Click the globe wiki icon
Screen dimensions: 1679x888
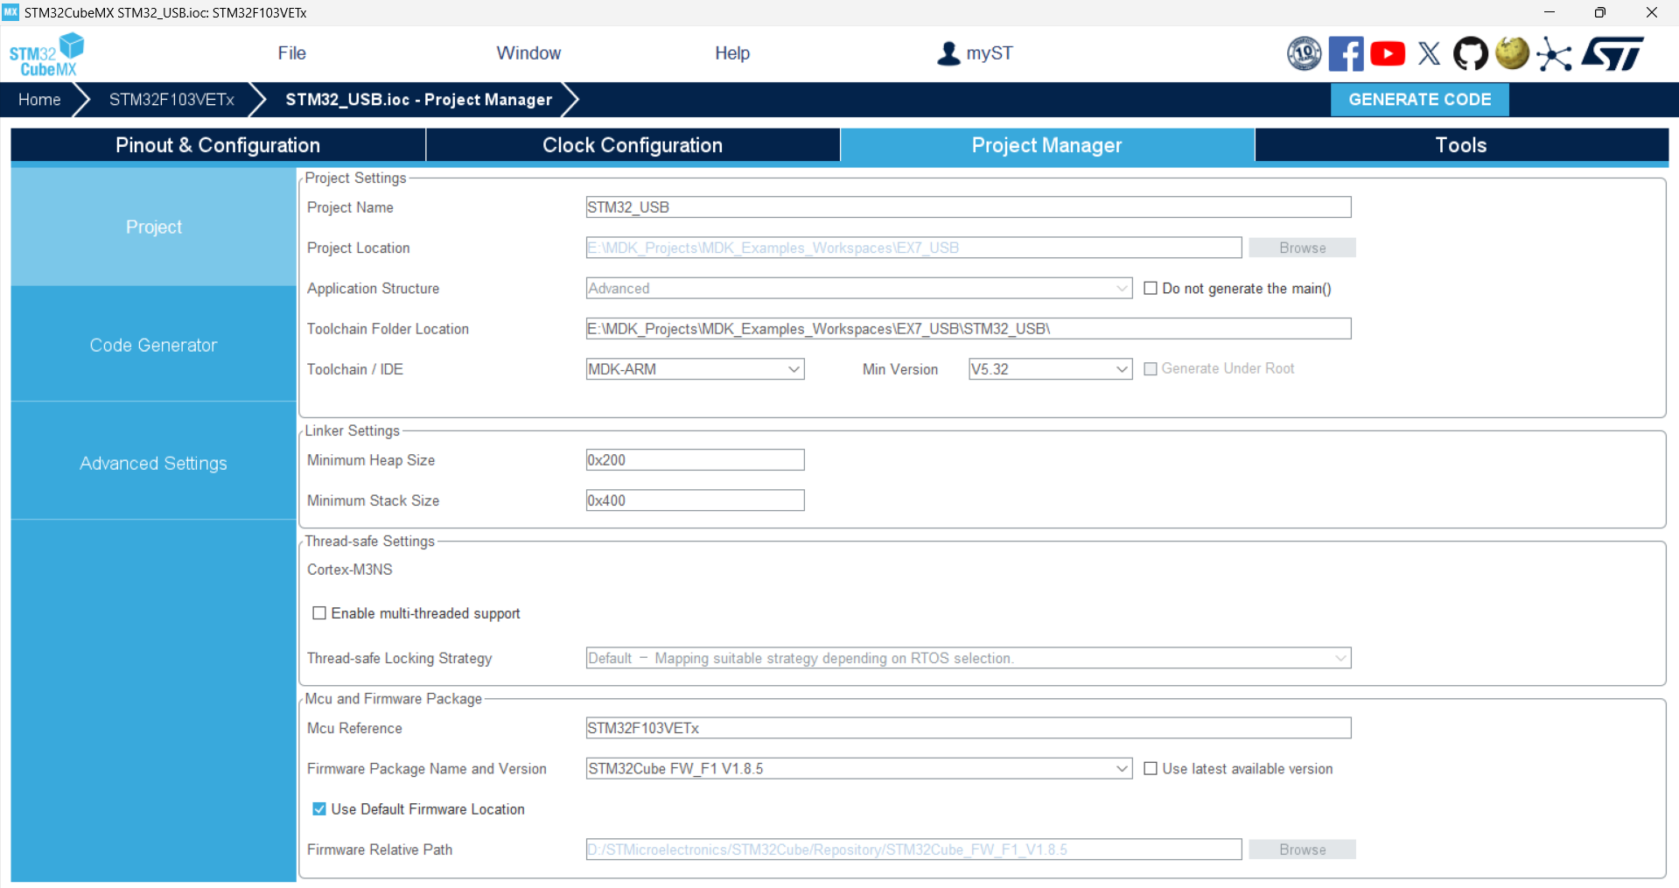pos(1512,52)
